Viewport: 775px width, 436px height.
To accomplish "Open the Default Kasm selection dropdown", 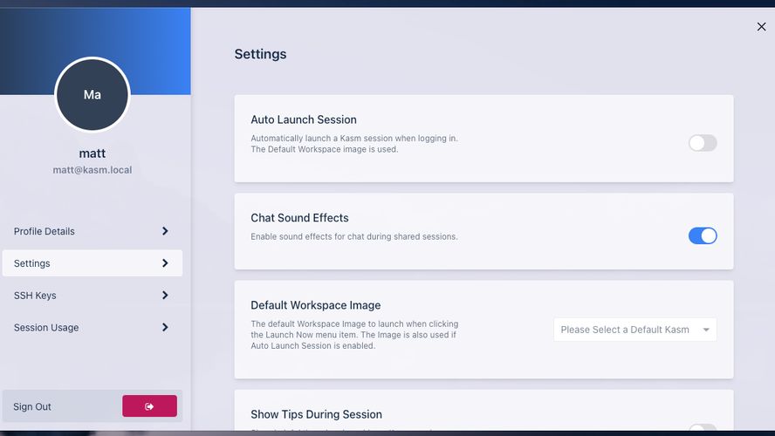I will [635, 330].
